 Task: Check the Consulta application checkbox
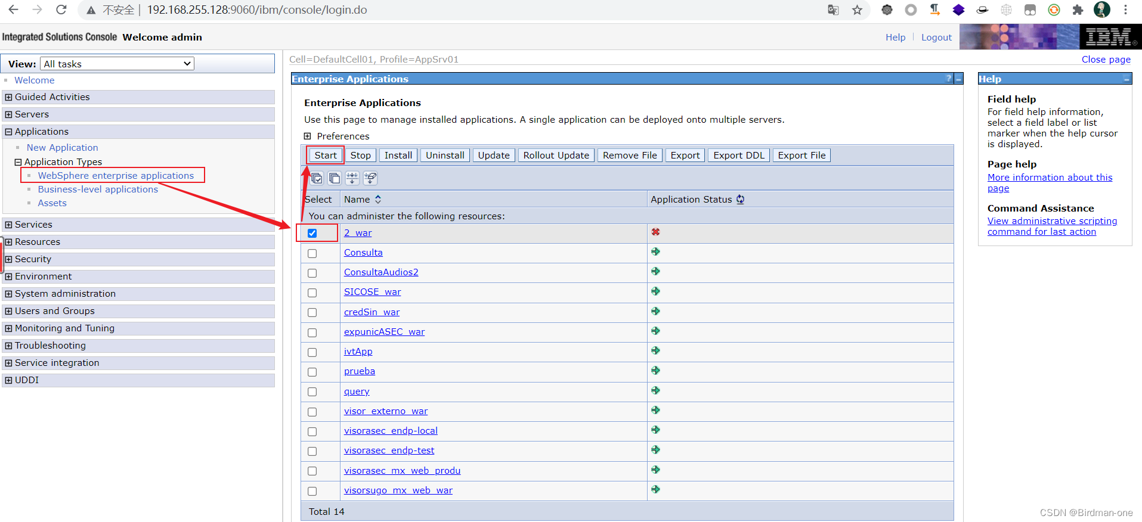click(312, 253)
